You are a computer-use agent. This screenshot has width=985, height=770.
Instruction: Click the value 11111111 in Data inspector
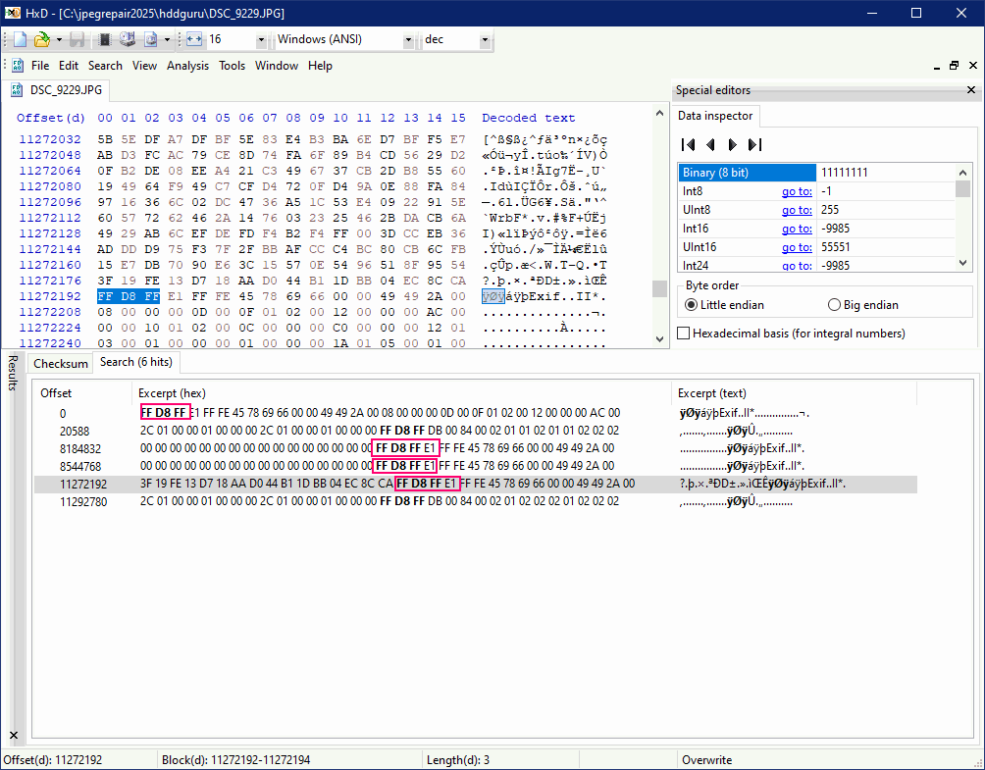(845, 173)
